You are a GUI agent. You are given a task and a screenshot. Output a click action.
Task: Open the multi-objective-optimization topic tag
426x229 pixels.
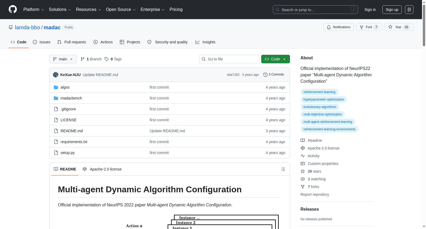pyautogui.click(x=323, y=114)
